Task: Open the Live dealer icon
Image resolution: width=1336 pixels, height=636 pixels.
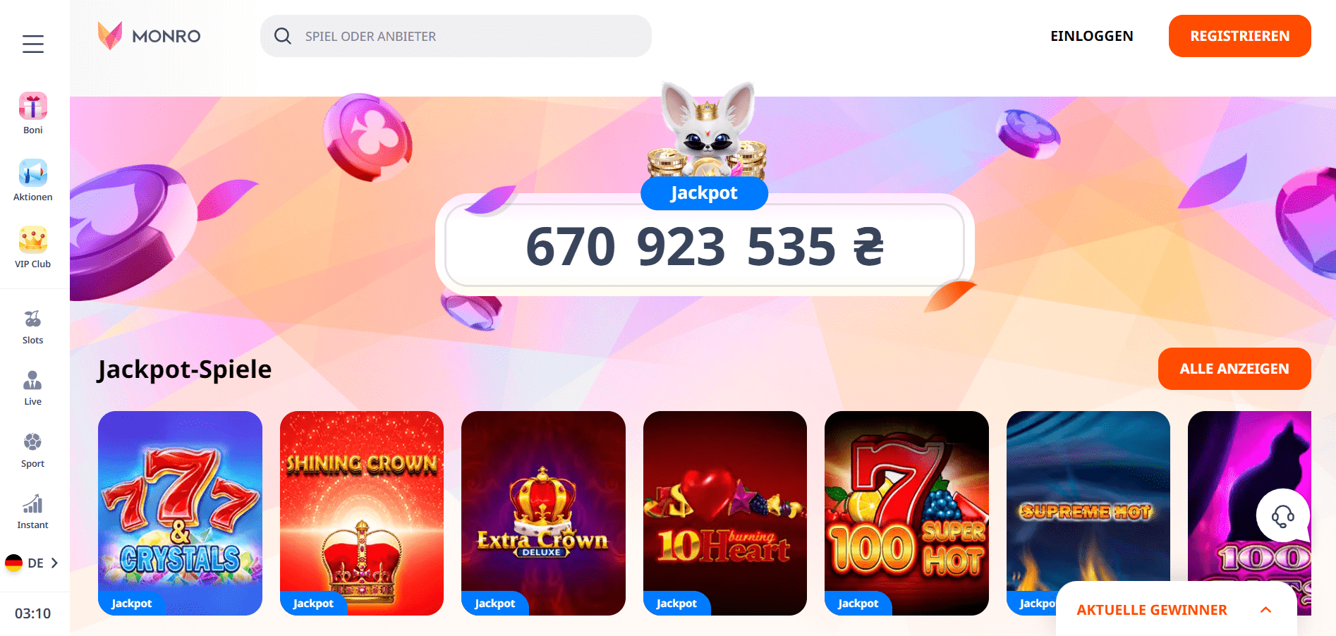Action: (33, 381)
